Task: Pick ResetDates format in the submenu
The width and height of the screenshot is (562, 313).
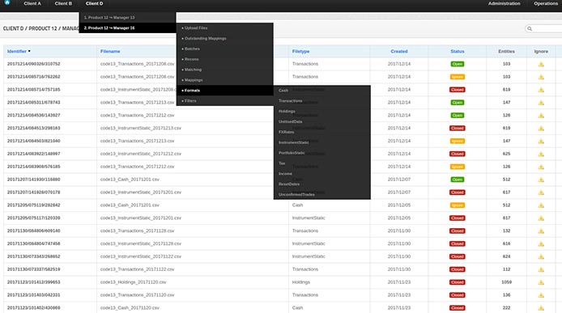Action: (x=321, y=184)
